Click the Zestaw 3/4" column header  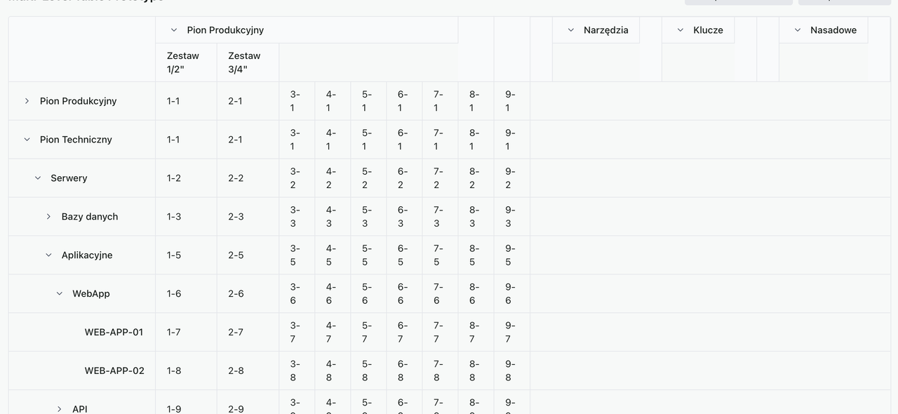pyautogui.click(x=248, y=62)
